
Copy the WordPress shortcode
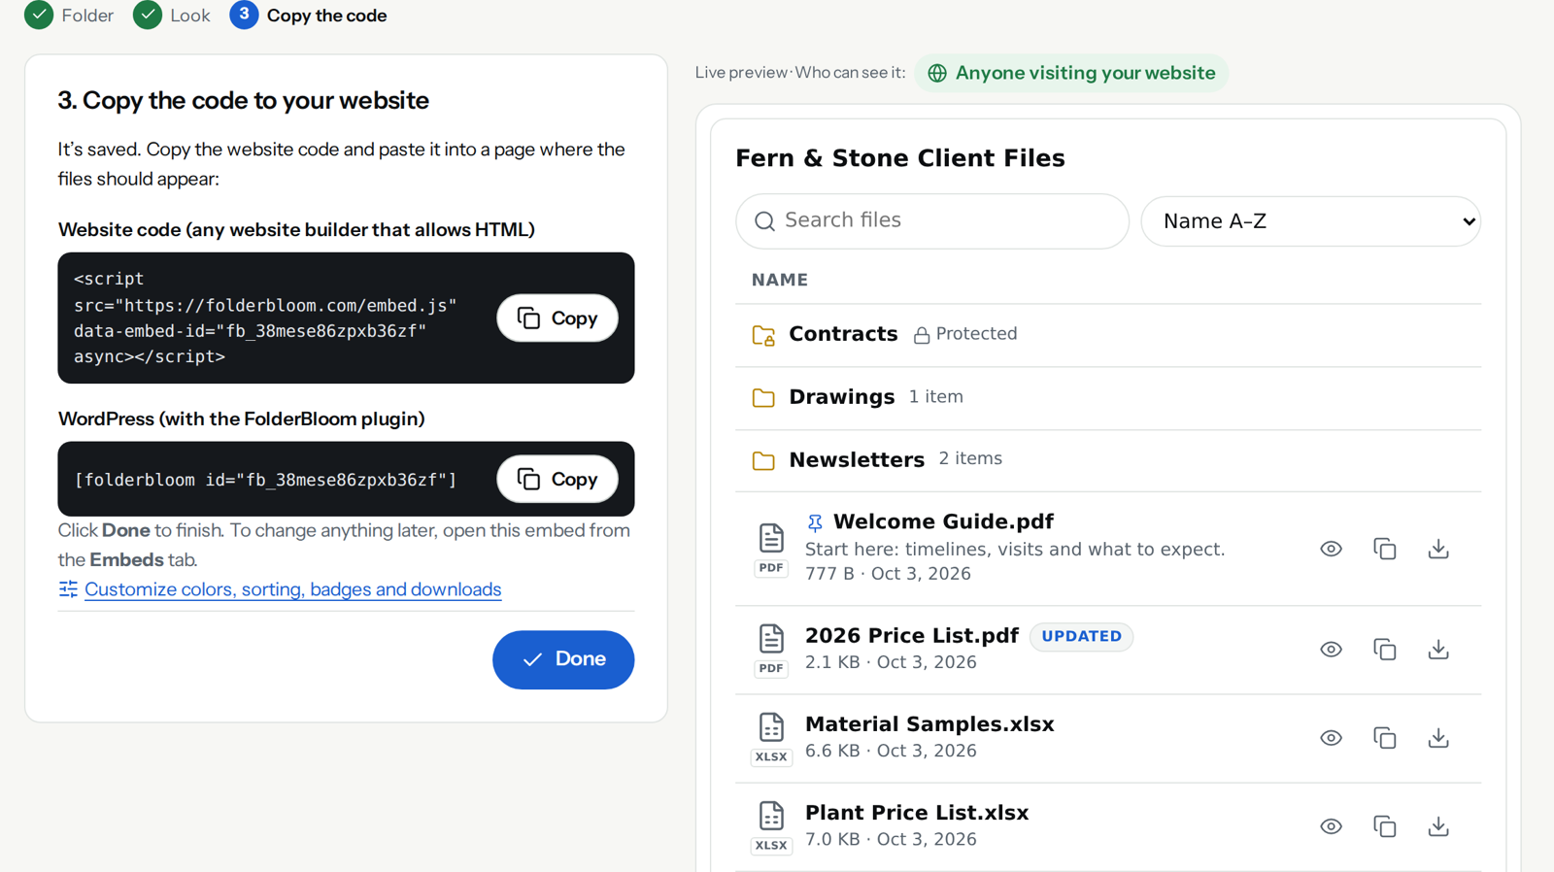[557, 479]
